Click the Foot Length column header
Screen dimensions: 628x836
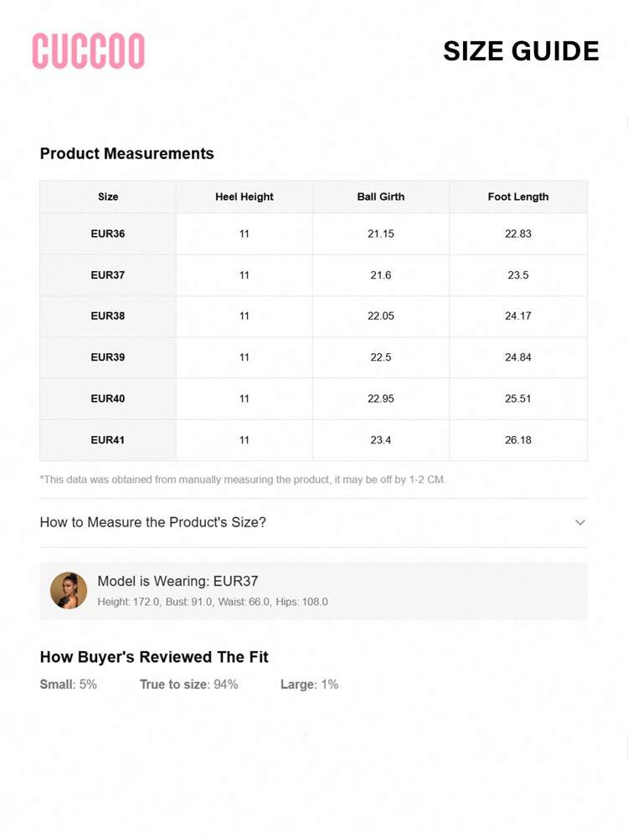coord(518,197)
